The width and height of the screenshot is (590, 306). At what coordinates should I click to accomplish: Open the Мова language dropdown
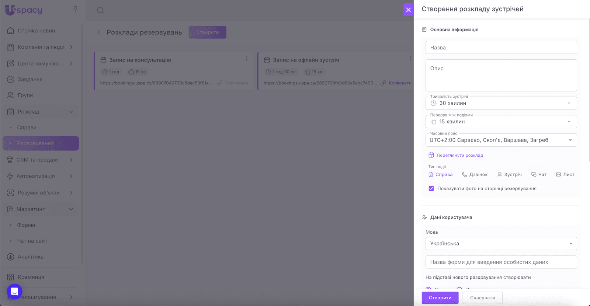[x=501, y=244]
